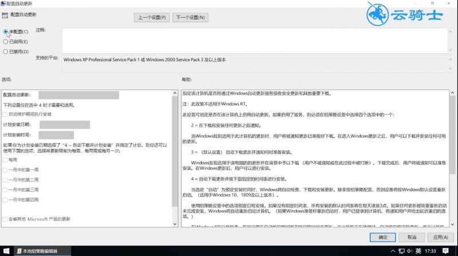Click the network tray icon
This screenshot has width=458, height=256.
click(402, 251)
